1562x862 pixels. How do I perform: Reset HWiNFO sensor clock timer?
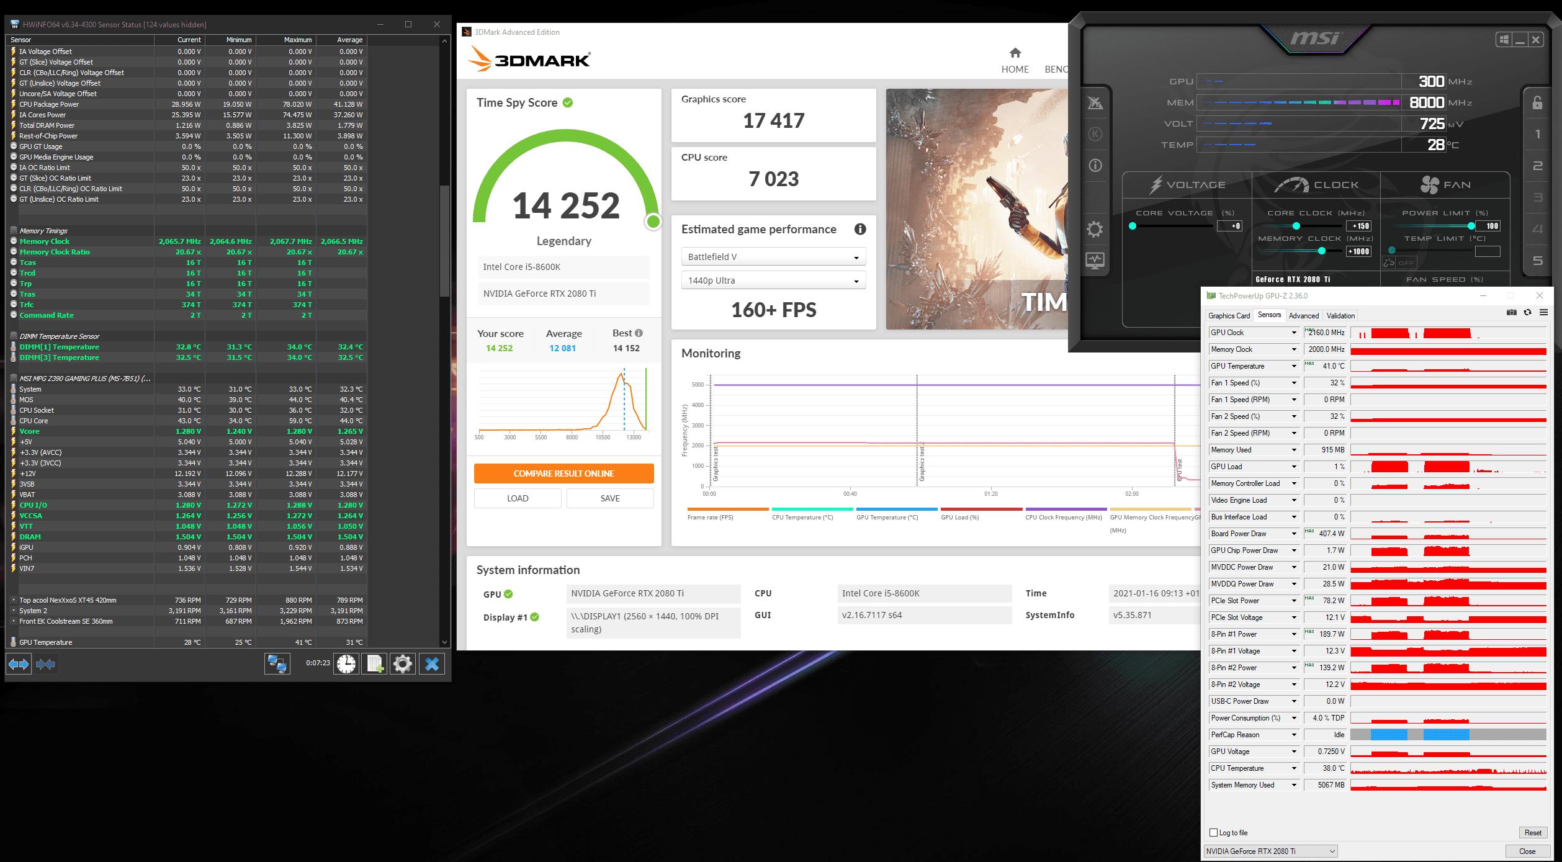(x=346, y=664)
